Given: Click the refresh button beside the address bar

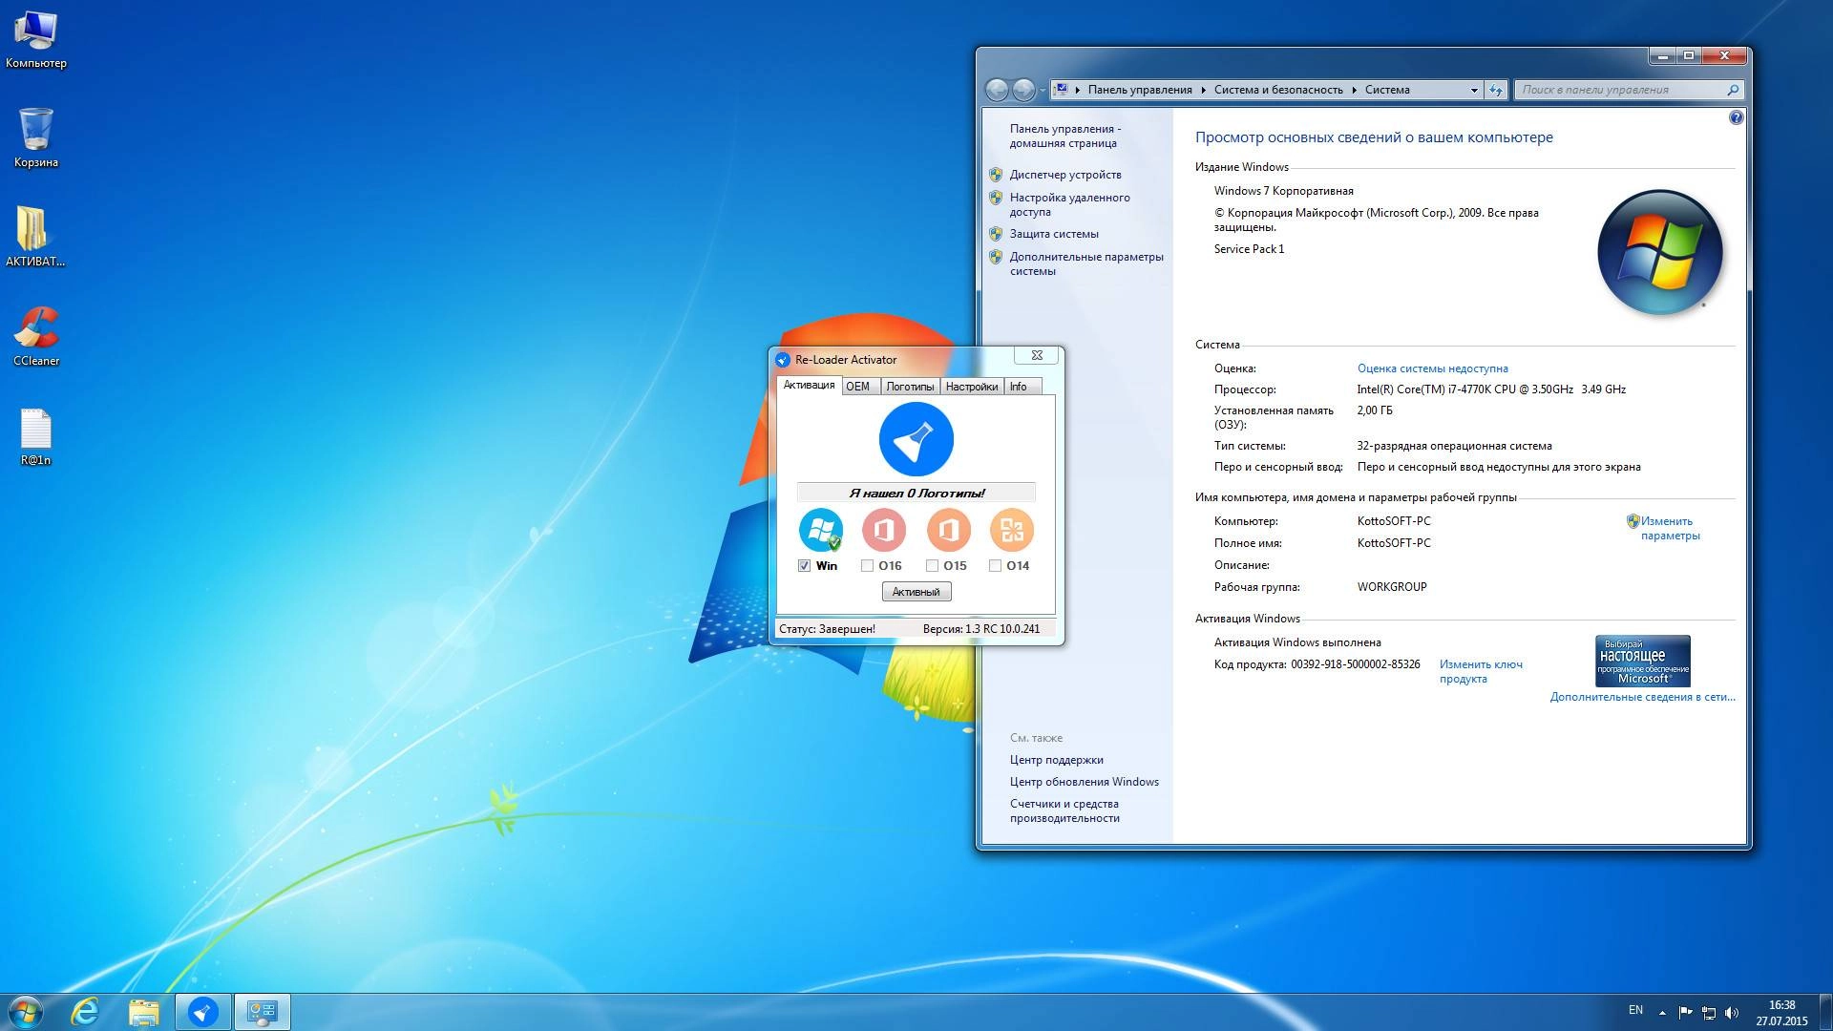Looking at the screenshot, I should tap(1496, 90).
